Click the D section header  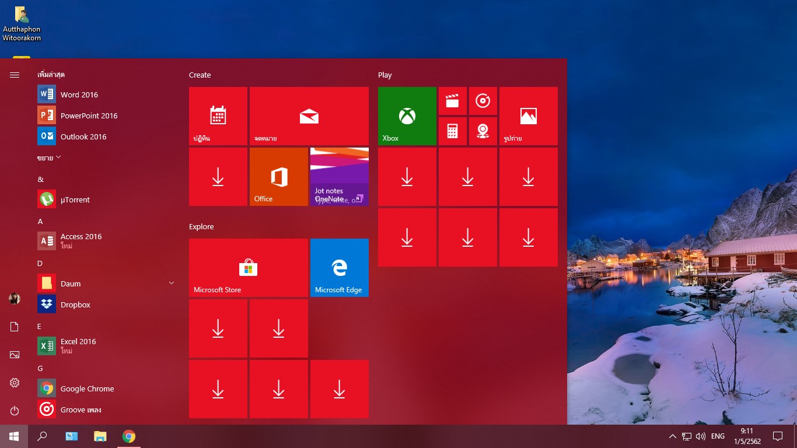pos(40,263)
